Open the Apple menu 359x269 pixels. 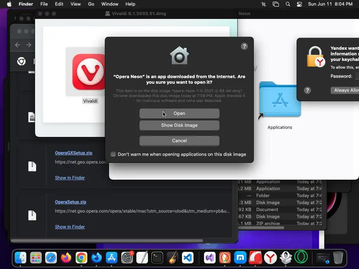tap(9, 4)
